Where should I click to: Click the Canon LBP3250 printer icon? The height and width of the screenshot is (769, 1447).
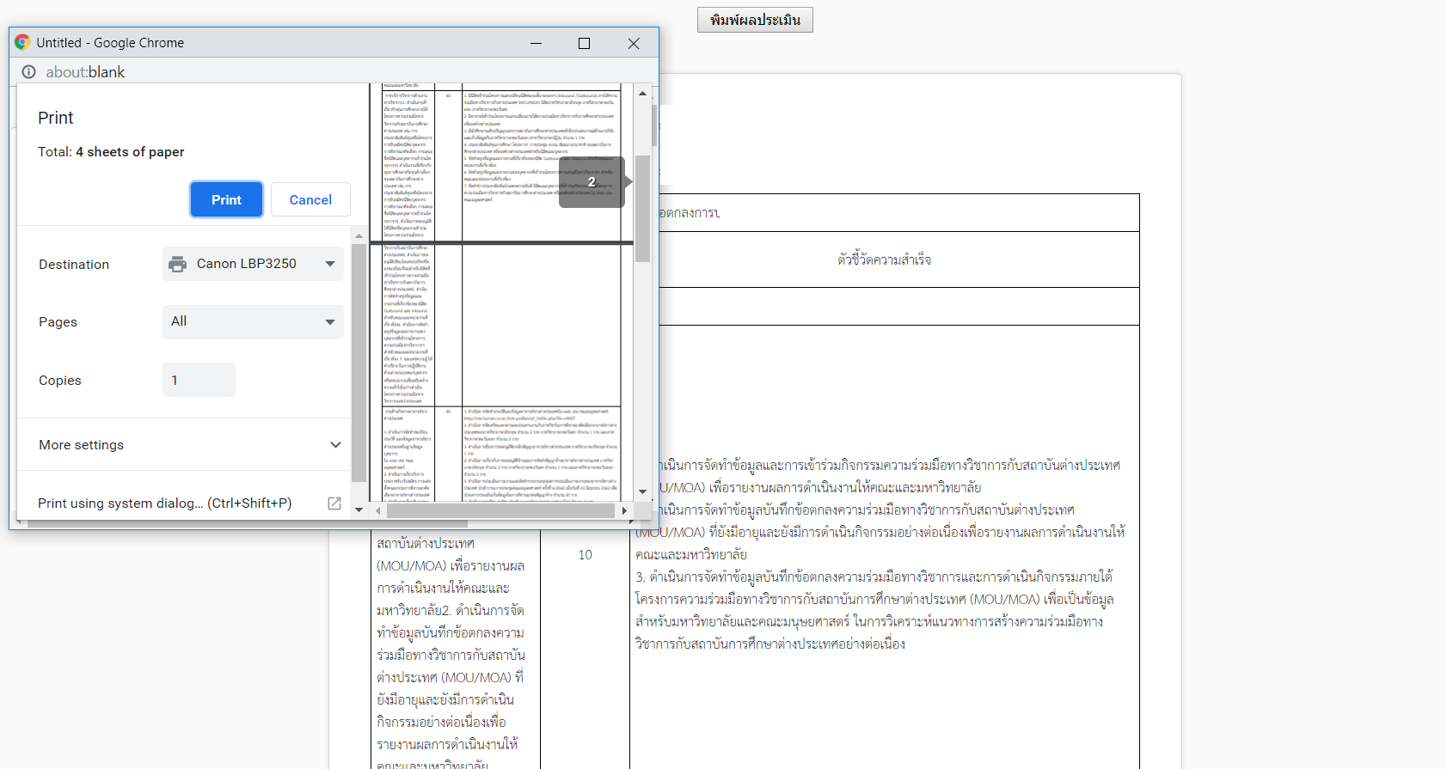pos(178,264)
